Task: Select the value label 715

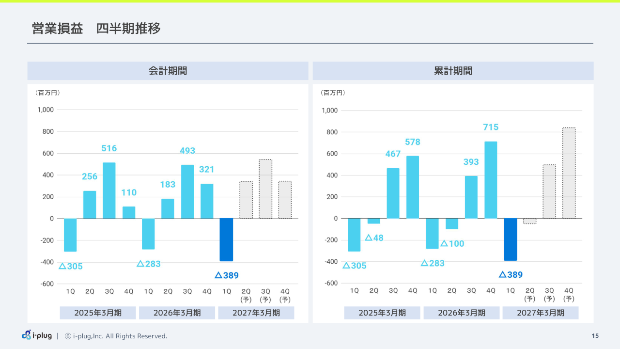Action: [x=491, y=127]
